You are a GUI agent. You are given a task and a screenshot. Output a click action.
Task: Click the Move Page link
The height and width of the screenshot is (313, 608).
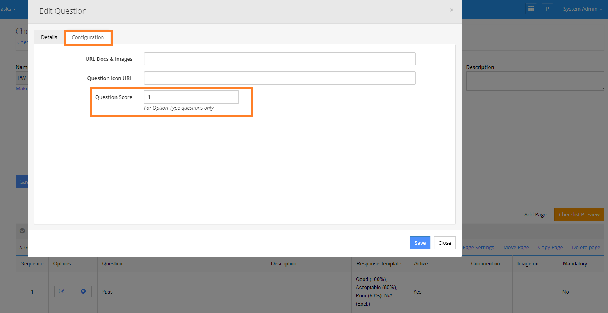pyautogui.click(x=516, y=248)
